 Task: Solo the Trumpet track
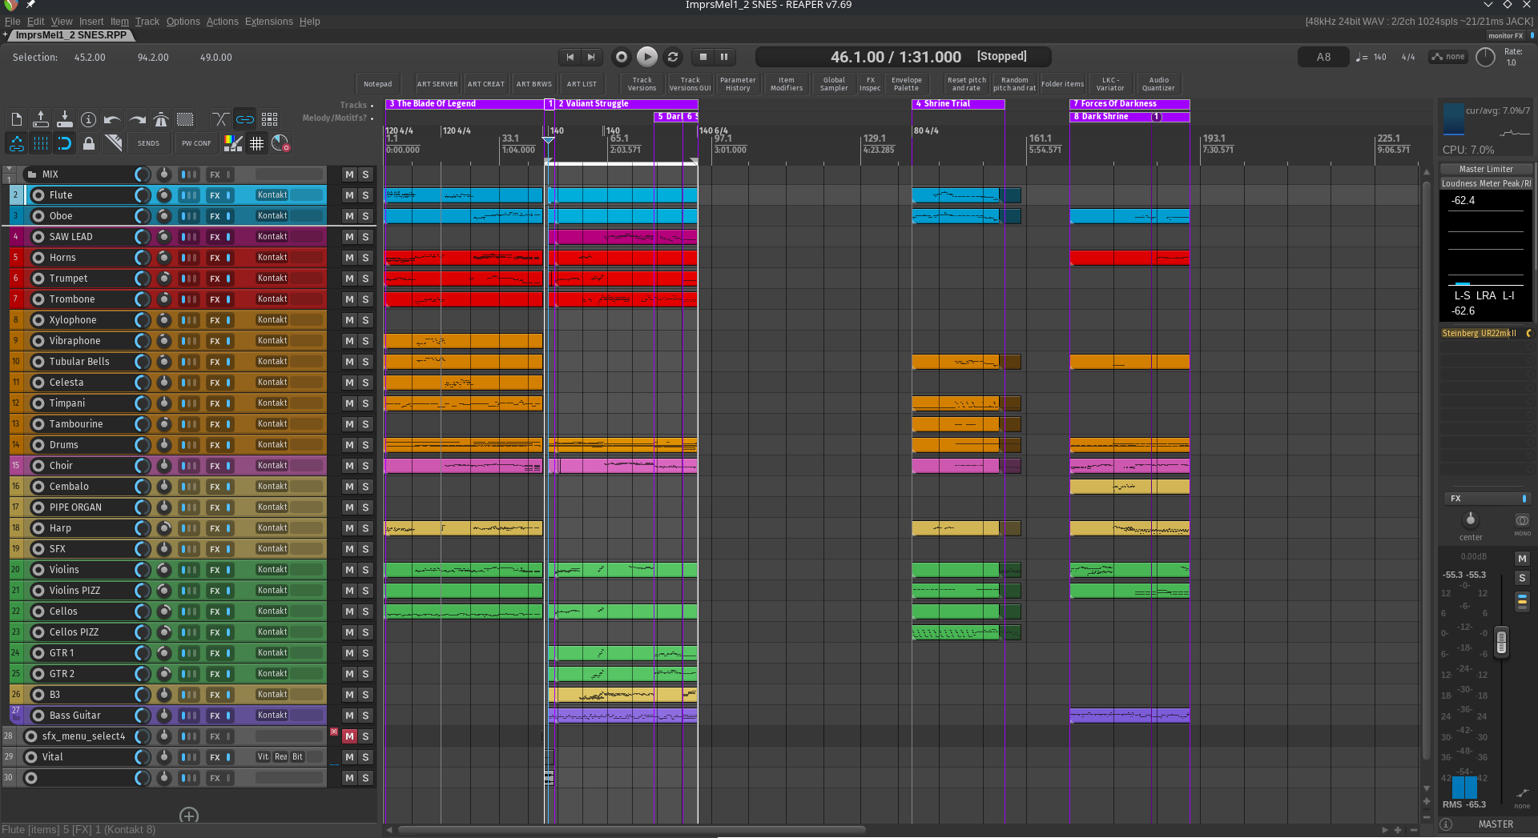coord(365,279)
